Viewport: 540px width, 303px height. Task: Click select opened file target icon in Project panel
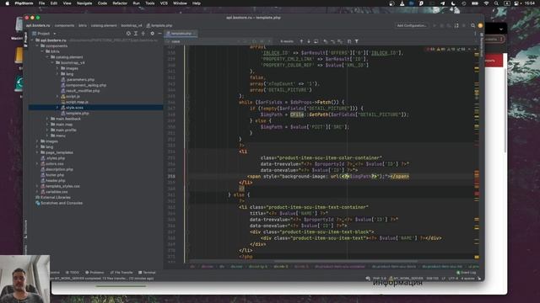128,34
